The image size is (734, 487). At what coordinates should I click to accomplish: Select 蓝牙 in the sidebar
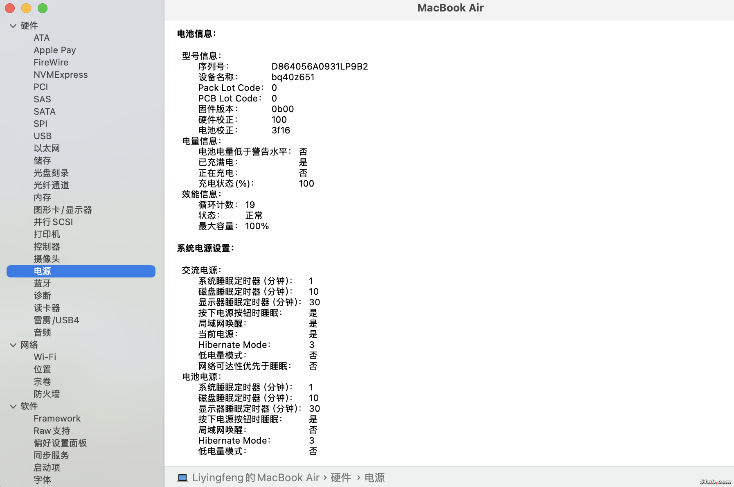point(43,283)
